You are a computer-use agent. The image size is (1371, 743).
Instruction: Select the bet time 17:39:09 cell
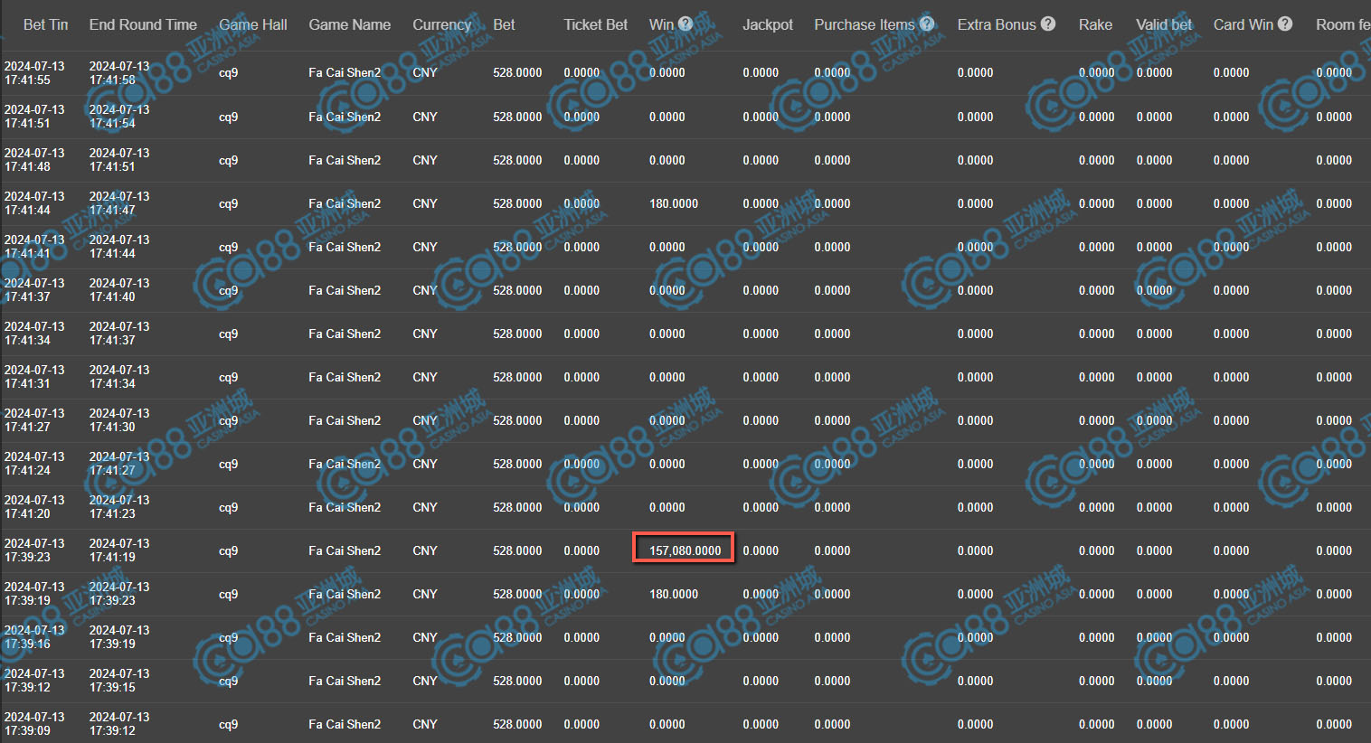click(34, 724)
